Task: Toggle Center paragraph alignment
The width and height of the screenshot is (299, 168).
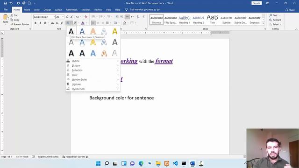Action: (x=98, y=23)
